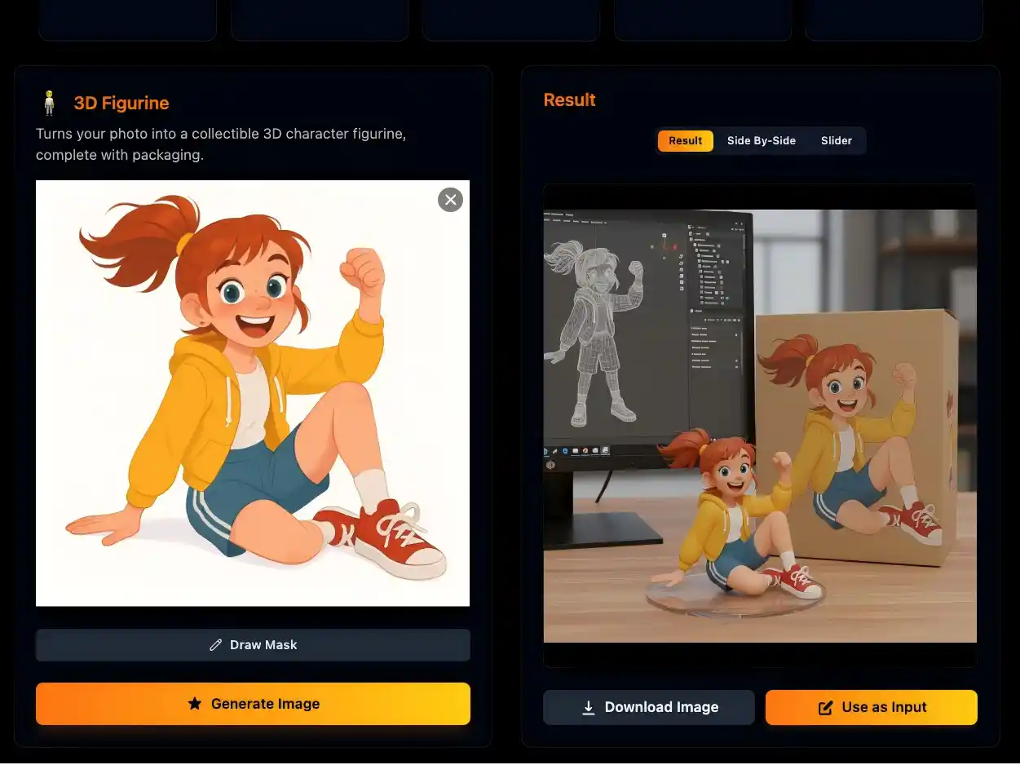The width and height of the screenshot is (1020, 765).
Task: Click the small figurine icon beside 3D Figurine
Action: click(49, 103)
